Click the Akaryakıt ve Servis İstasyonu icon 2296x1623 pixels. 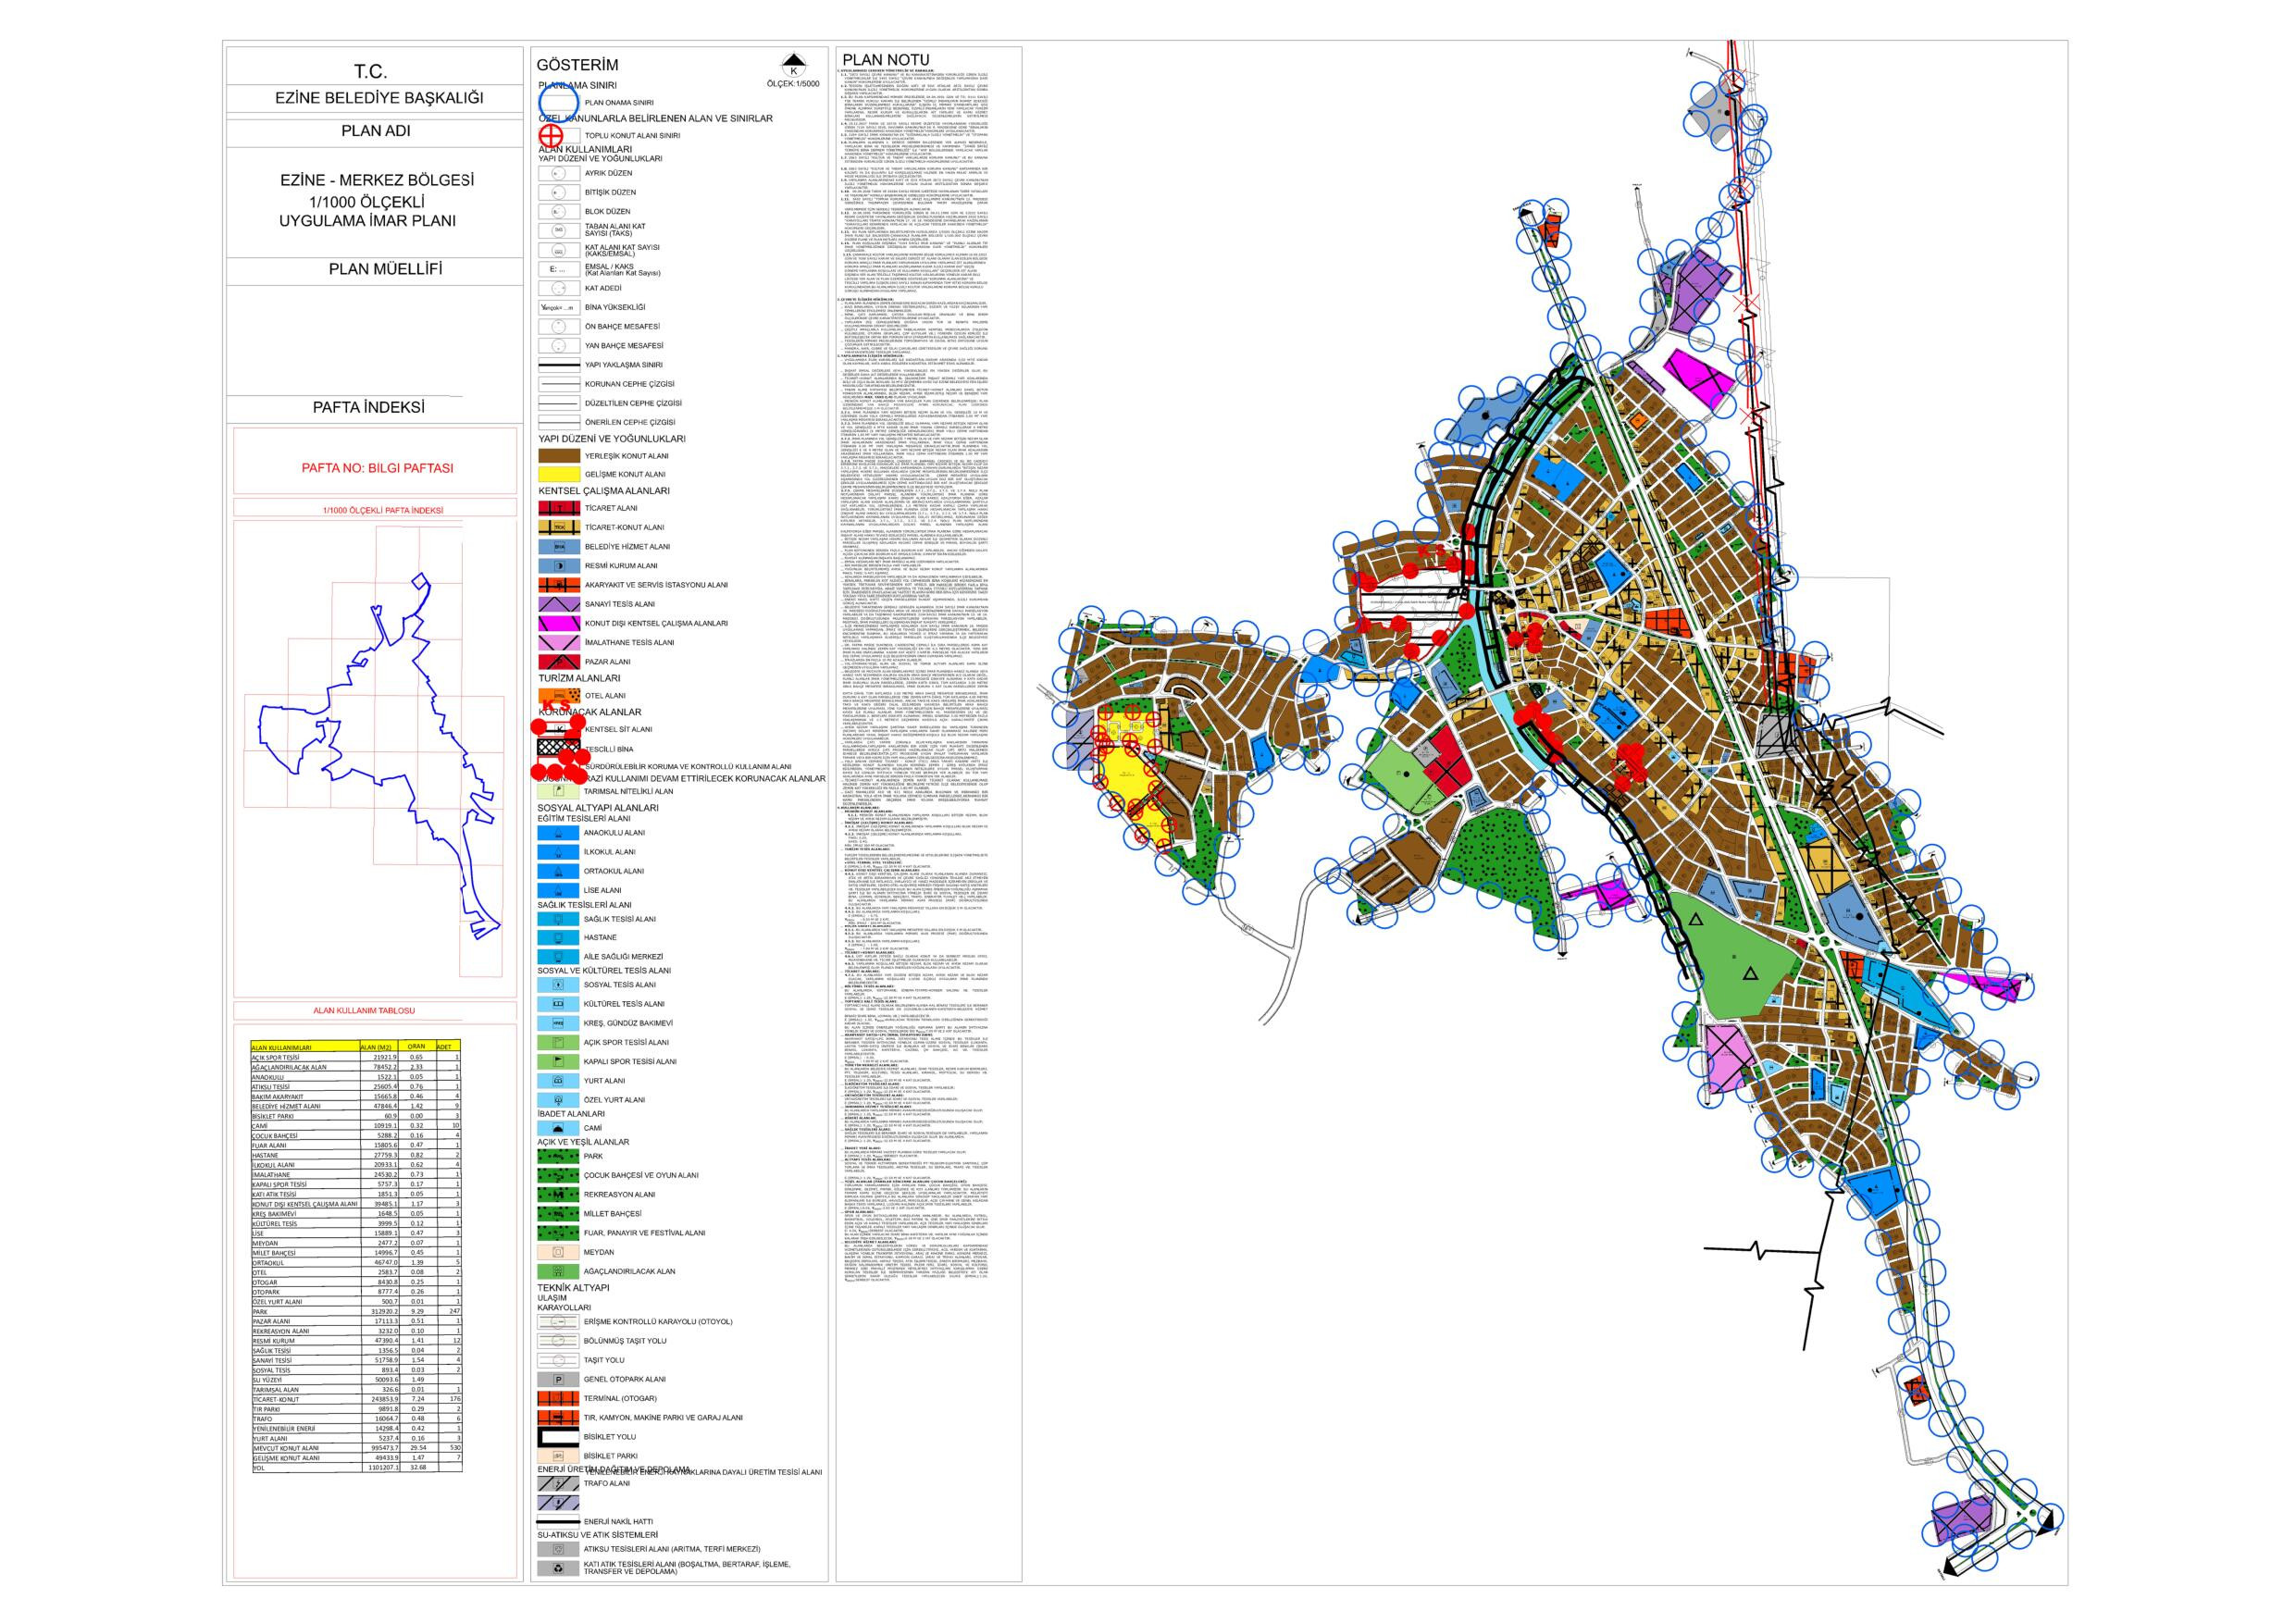click(559, 585)
